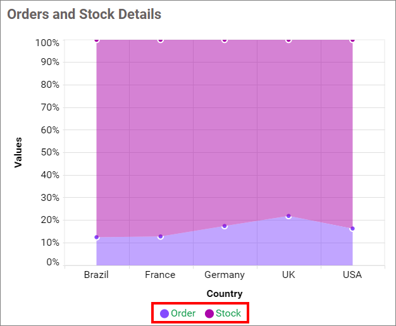This screenshot has height=326, width=396.
Task: Click the Order legend circle icon
Action: (164, 313)
